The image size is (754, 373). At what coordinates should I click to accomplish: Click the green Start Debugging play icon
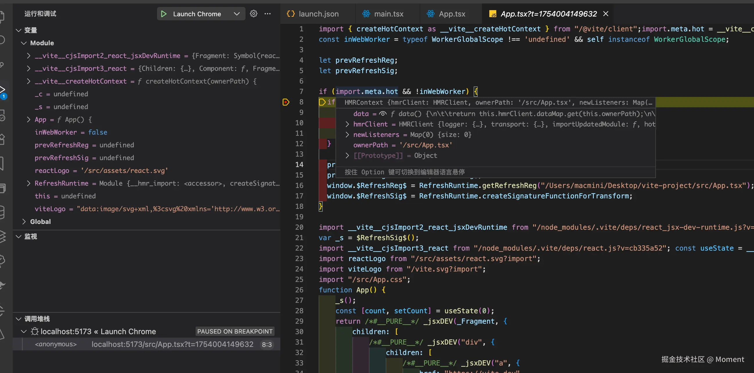[164, 14]
